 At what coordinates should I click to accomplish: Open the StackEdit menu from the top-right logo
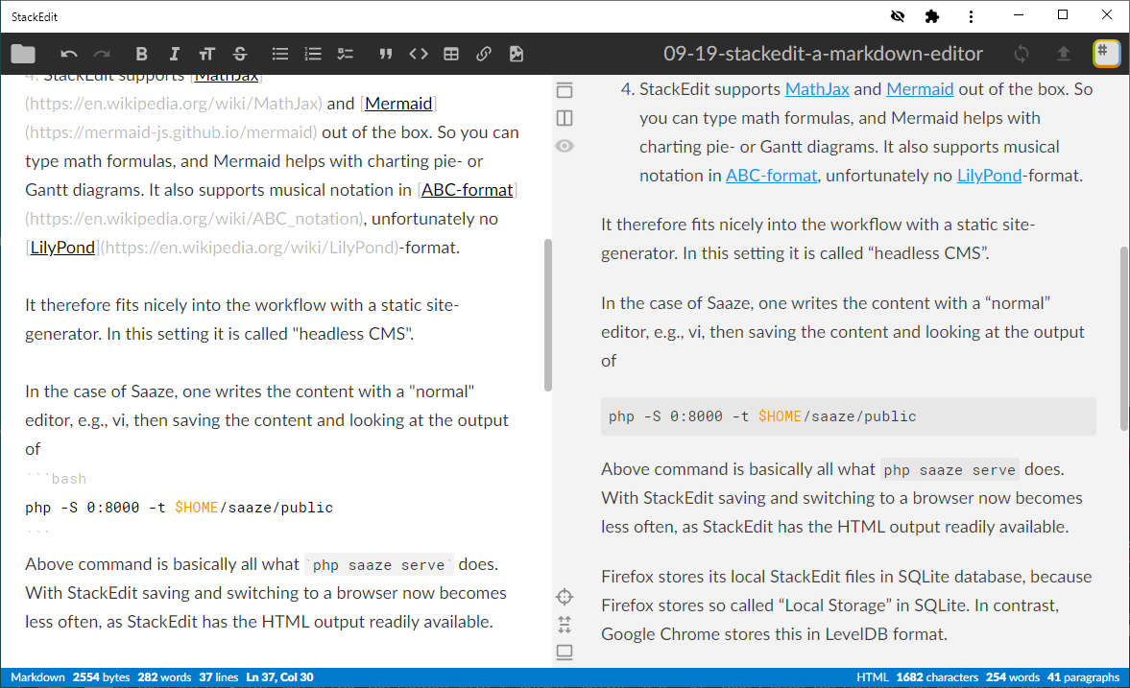tap(1106, 54)
